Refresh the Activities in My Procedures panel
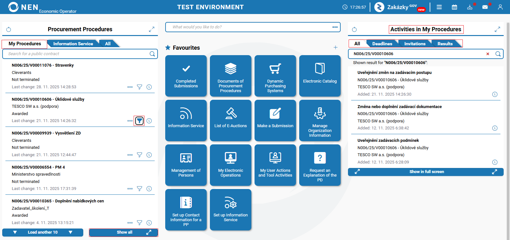Image resolution: width=510 pixels, height=240 pixels. [354, 29]
